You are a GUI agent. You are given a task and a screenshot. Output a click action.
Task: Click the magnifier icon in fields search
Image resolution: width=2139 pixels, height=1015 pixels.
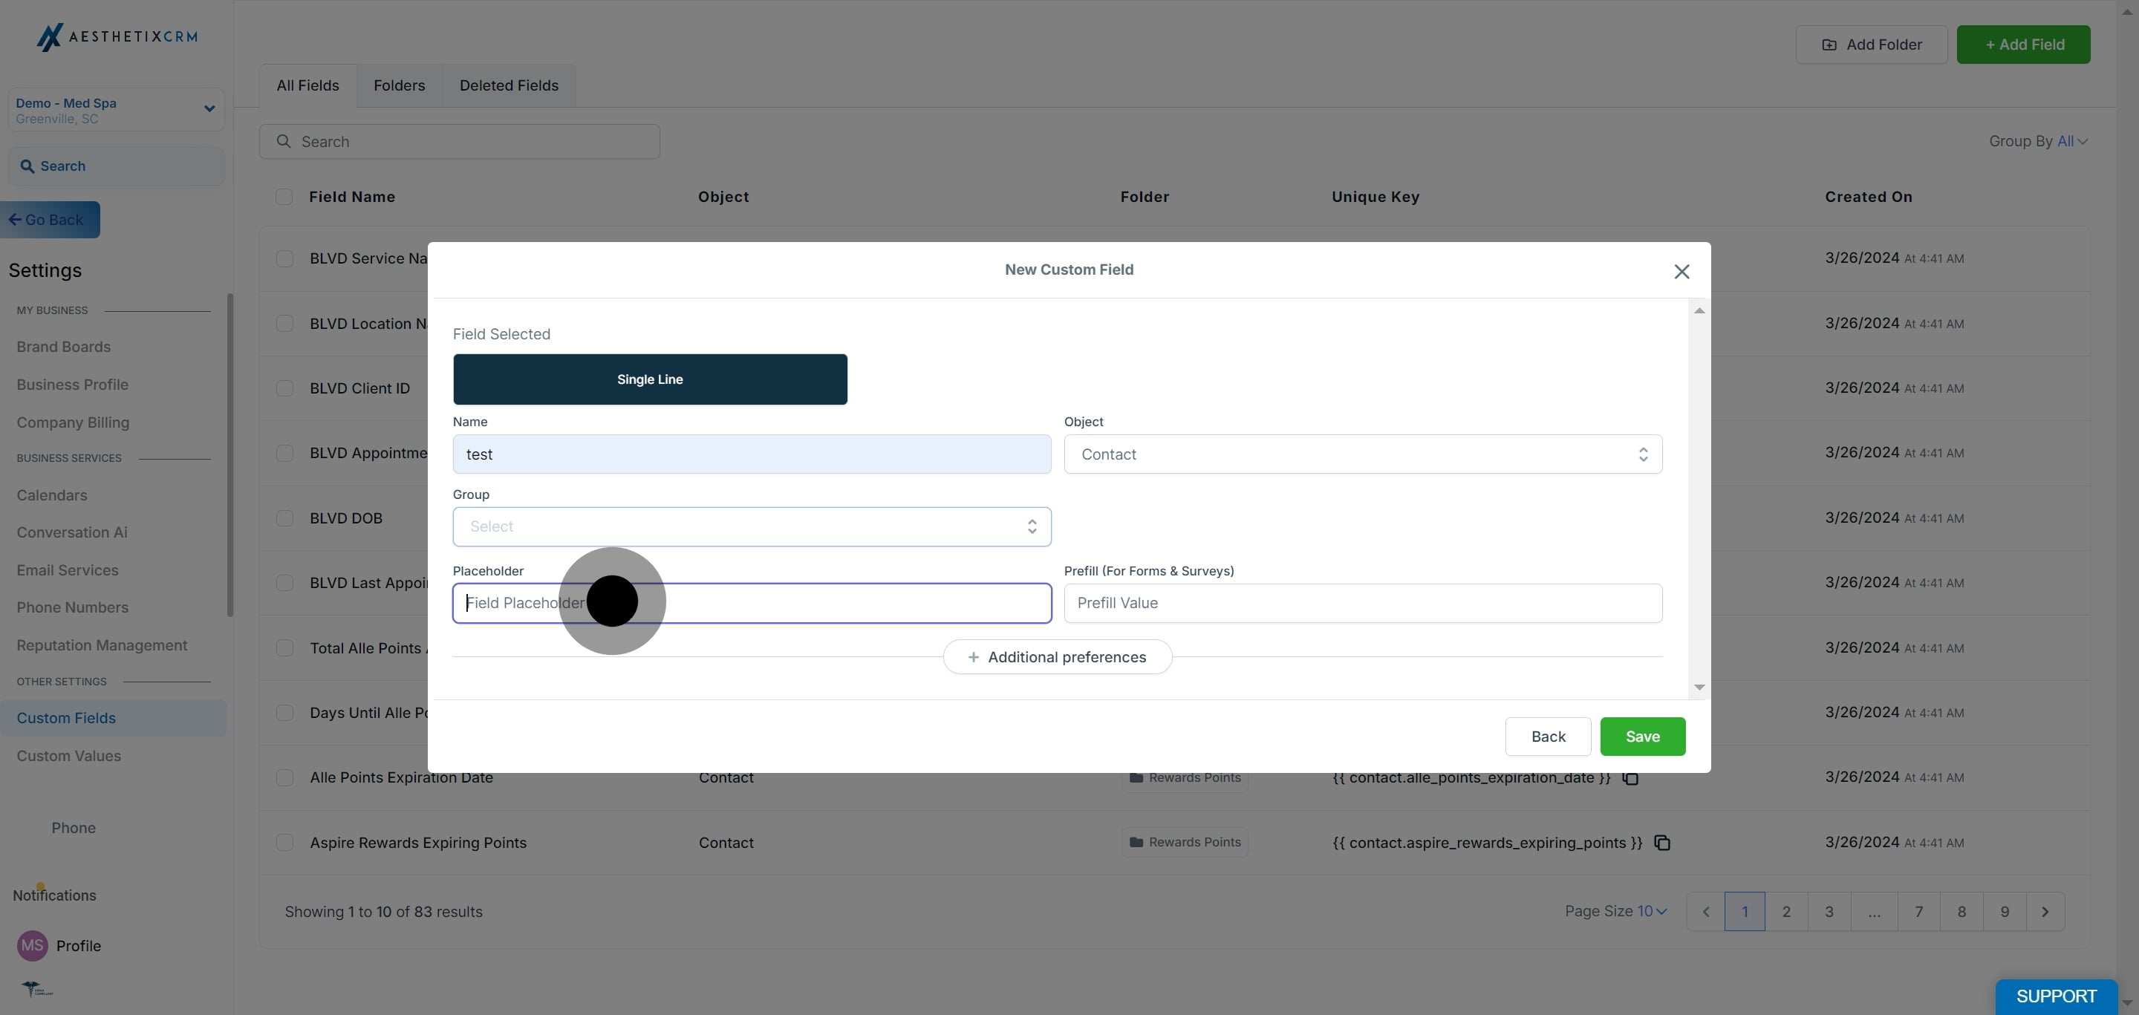[284, 141]
